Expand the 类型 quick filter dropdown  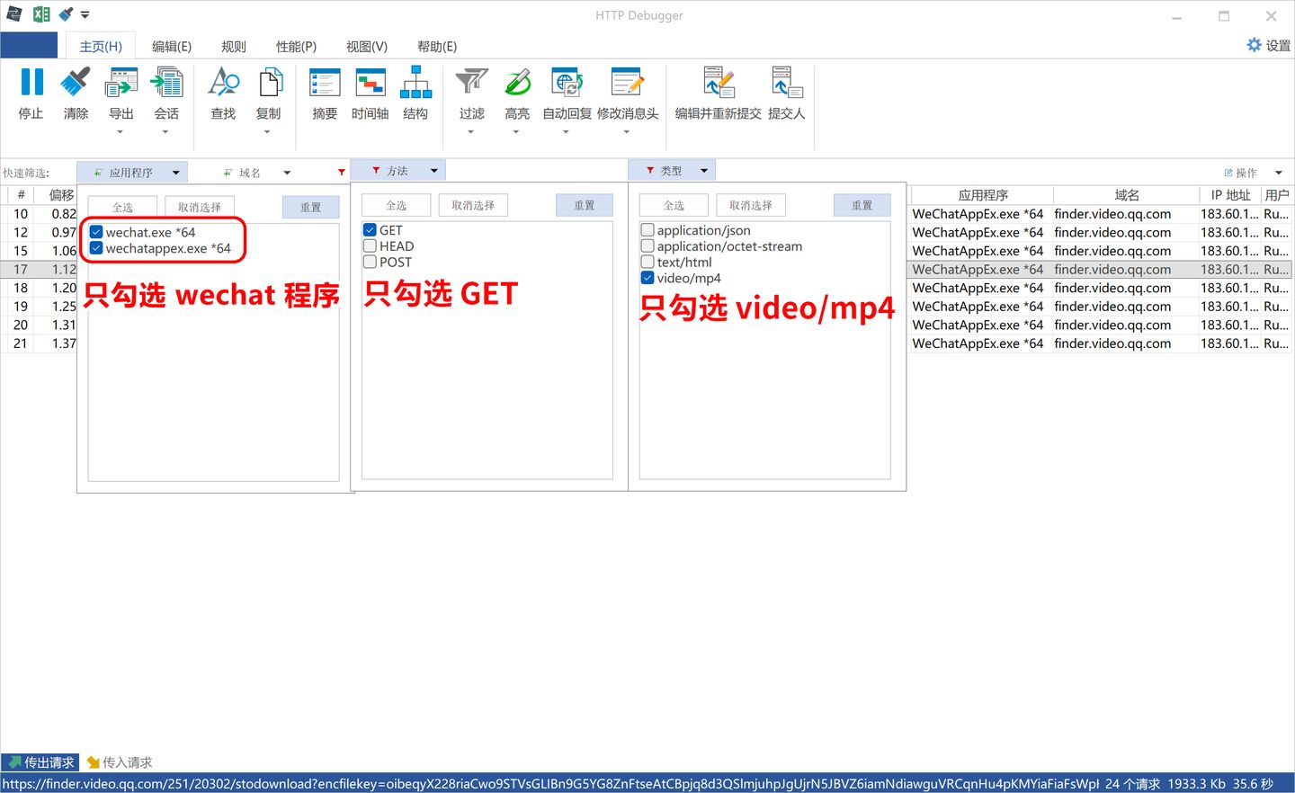point(704,171)
